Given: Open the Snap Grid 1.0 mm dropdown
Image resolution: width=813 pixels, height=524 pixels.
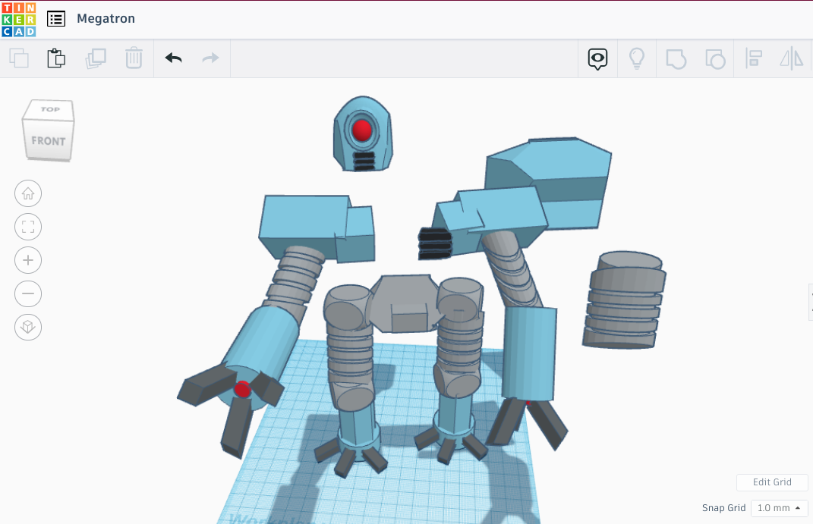Looking at the screenshot, I should 779,508.
